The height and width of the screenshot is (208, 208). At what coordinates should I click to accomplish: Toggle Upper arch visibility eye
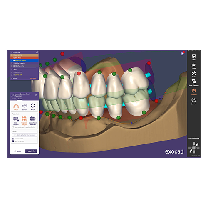click(x=14, y=72)
